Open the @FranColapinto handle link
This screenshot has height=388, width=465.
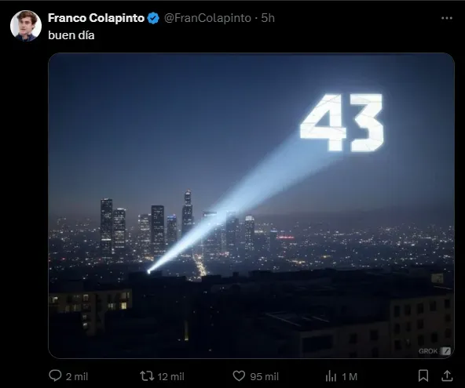207,18
